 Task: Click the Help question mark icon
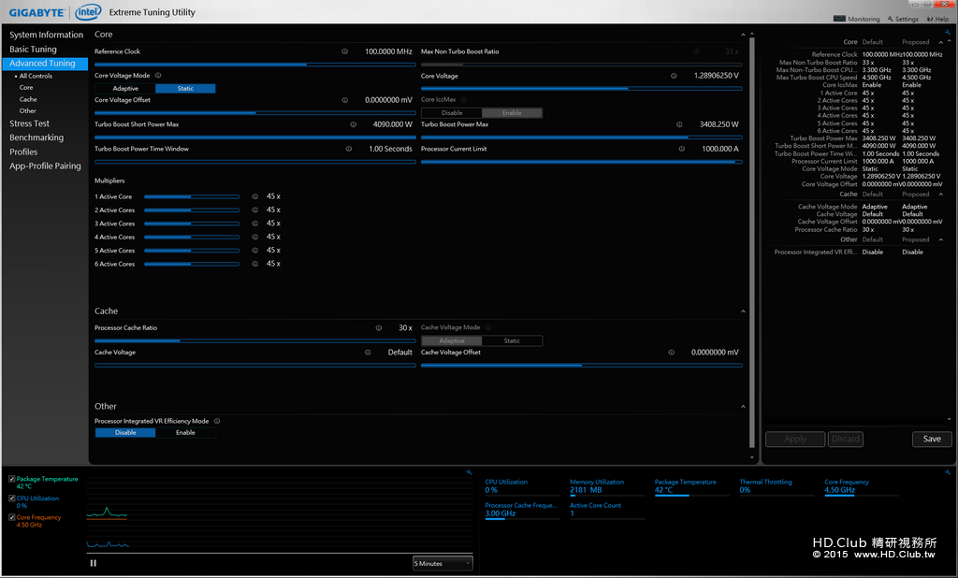pos(929,19)
